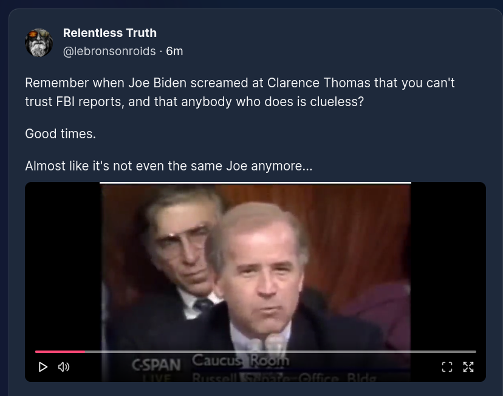Play the C-SPAN video clip

pyautogui.click(x=43, y=367)
